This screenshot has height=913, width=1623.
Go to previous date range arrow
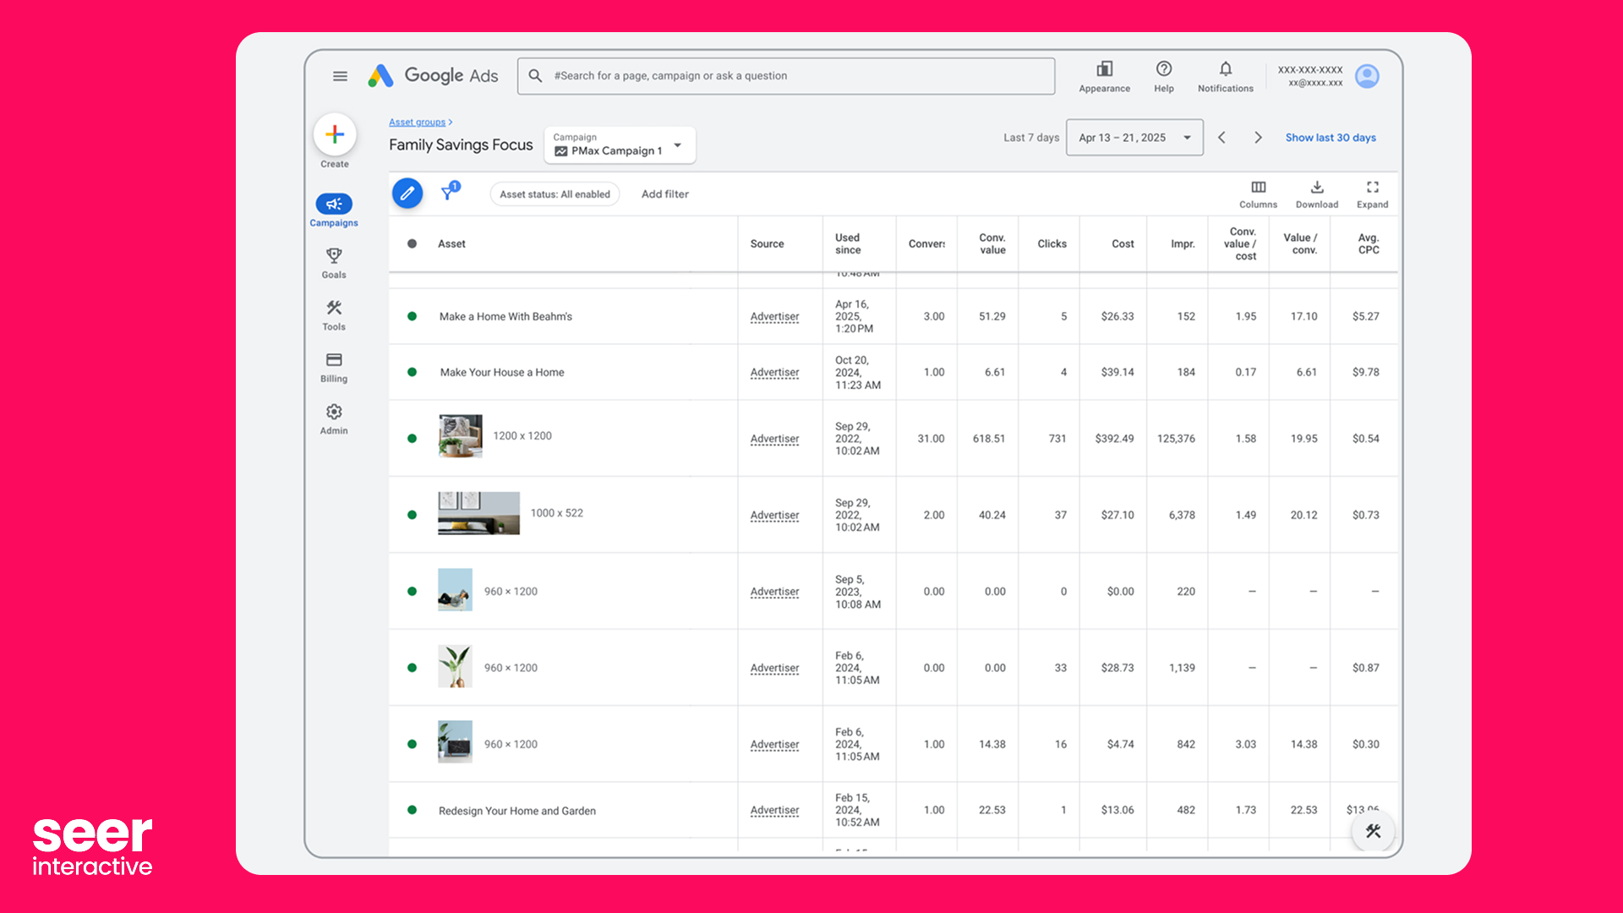[x=1221, y=138]
